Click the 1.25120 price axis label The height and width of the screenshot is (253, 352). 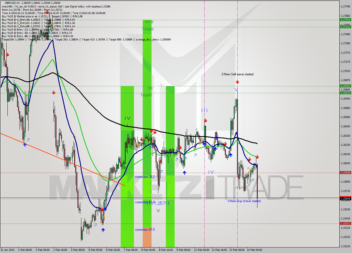(345, 246)
